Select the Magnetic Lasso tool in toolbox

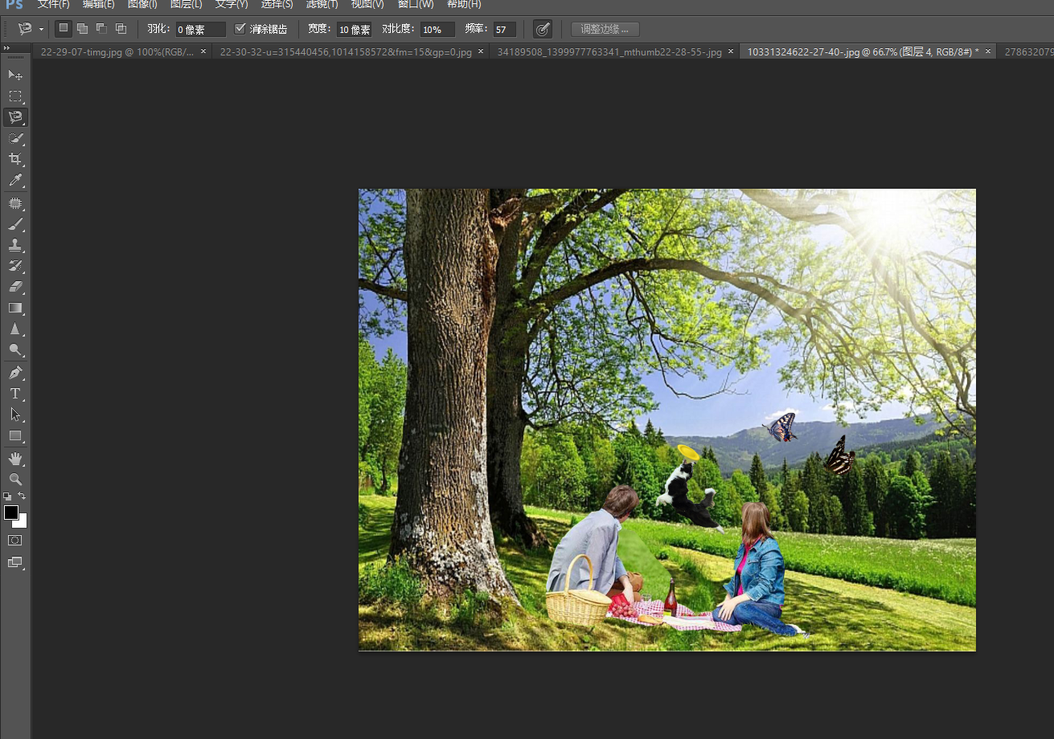15,117
